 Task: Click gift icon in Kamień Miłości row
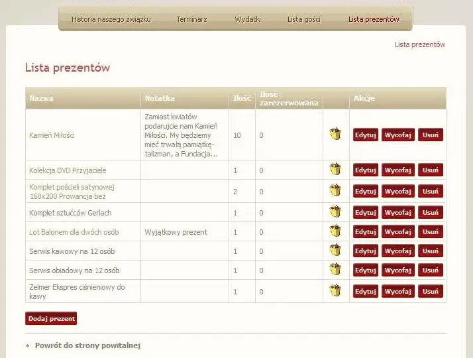(x=335, y=135)
